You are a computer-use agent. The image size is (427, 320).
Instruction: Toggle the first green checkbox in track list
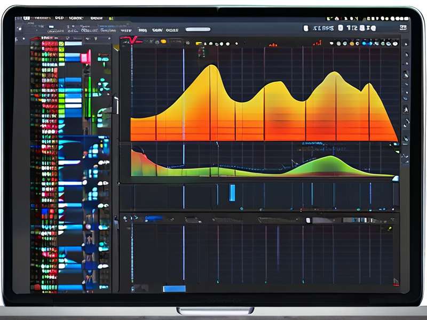(x=61, y=44)
